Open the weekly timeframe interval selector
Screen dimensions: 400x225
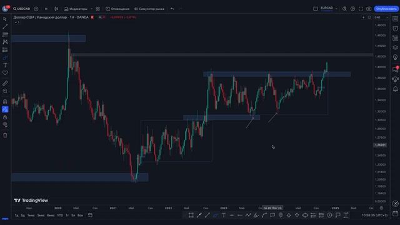pos(46,9)
